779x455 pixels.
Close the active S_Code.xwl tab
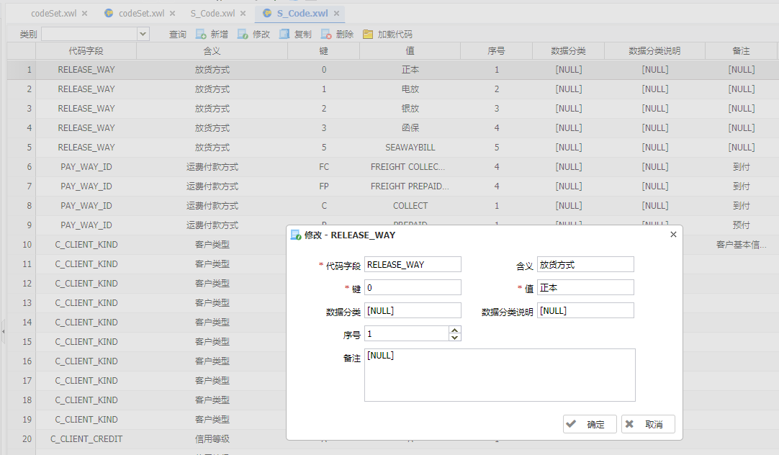pos(336,14)
